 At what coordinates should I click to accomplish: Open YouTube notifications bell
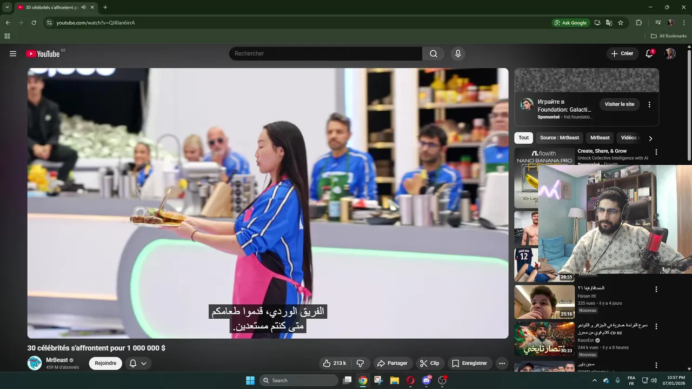click(x=649, y=53)
